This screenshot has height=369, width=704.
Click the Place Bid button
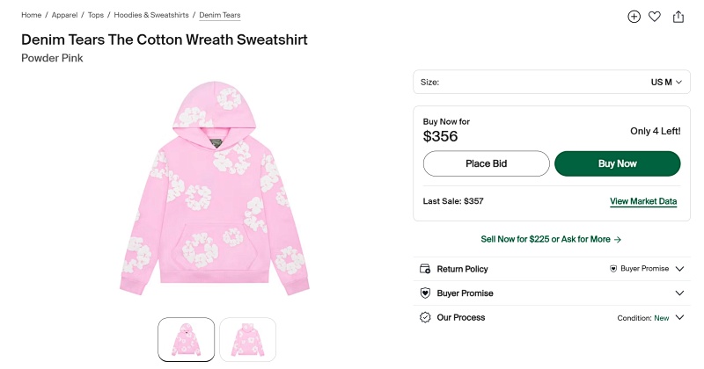tap(487, 163)
